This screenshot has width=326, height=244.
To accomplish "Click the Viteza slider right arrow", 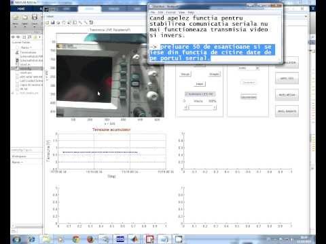I will tap(215, 108).
